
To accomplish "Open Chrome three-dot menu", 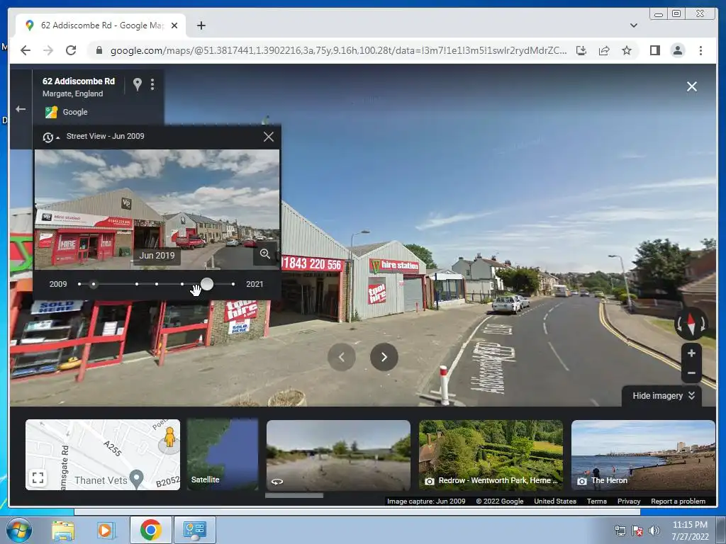I will coord(700,50).
